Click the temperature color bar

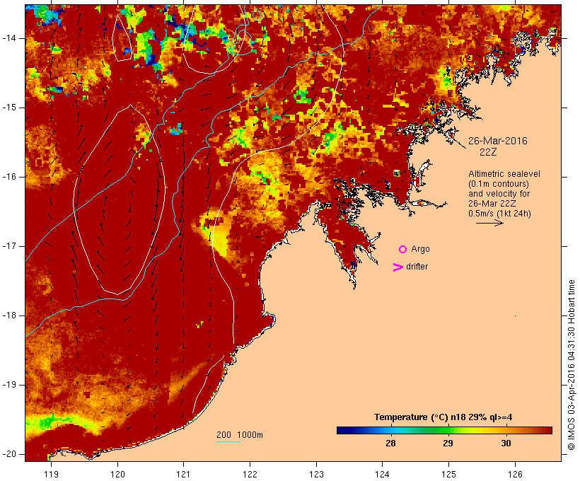[444, 430]
